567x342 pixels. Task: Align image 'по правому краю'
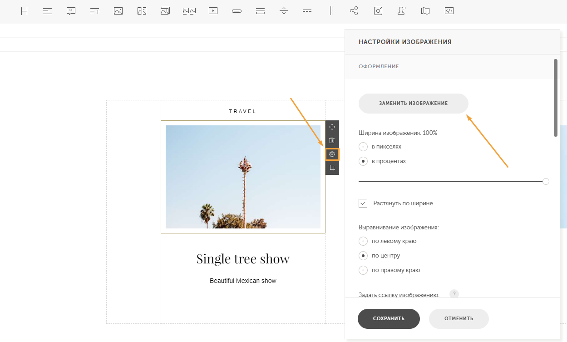click(363, 270)
